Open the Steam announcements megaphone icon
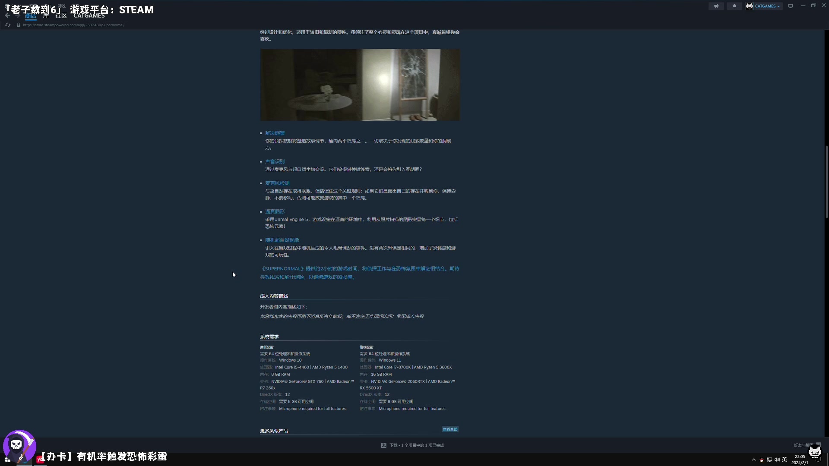The height and width of the screenshot is (466, 829). [716, 6]
